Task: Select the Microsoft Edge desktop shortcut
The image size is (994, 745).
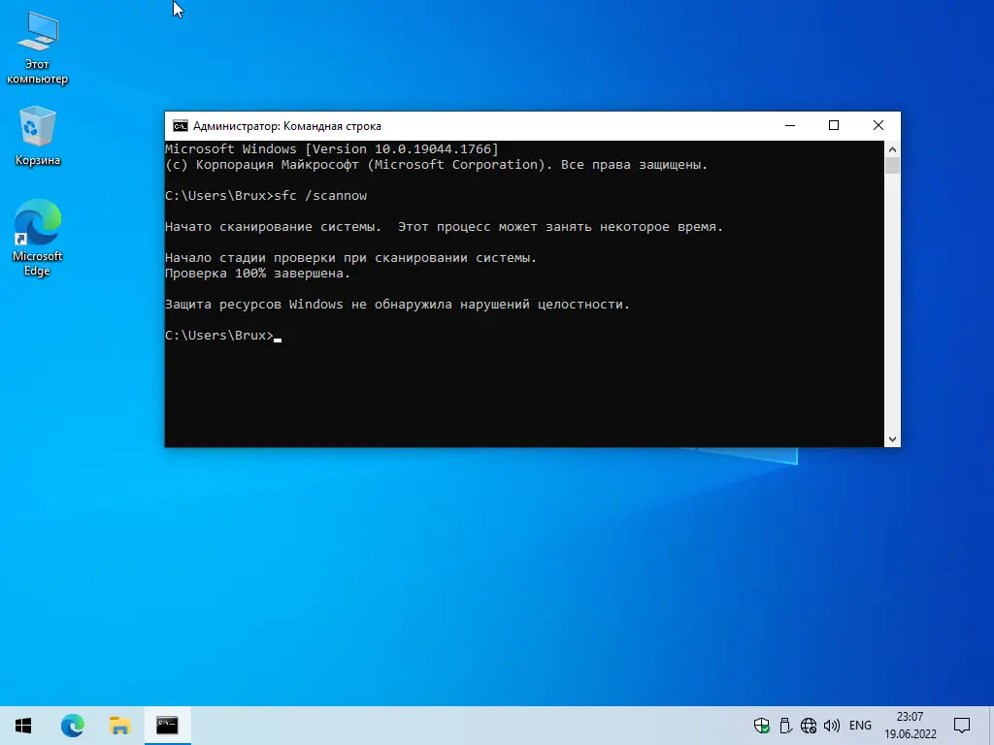Action: point(38,238)
